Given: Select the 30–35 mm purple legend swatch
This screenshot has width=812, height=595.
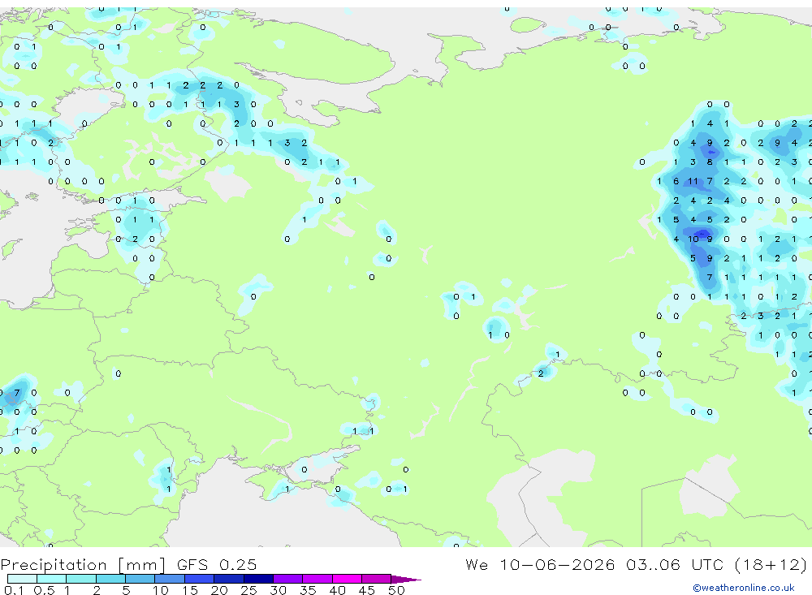Looking at the screenshot, I should [x=288, y=579].
